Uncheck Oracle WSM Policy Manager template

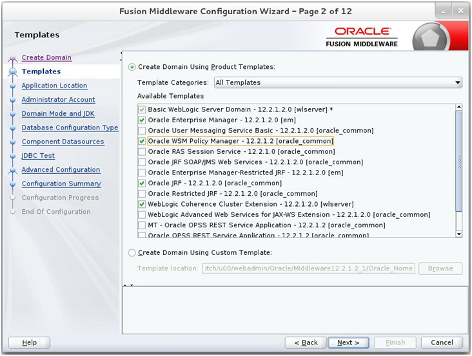142,141
